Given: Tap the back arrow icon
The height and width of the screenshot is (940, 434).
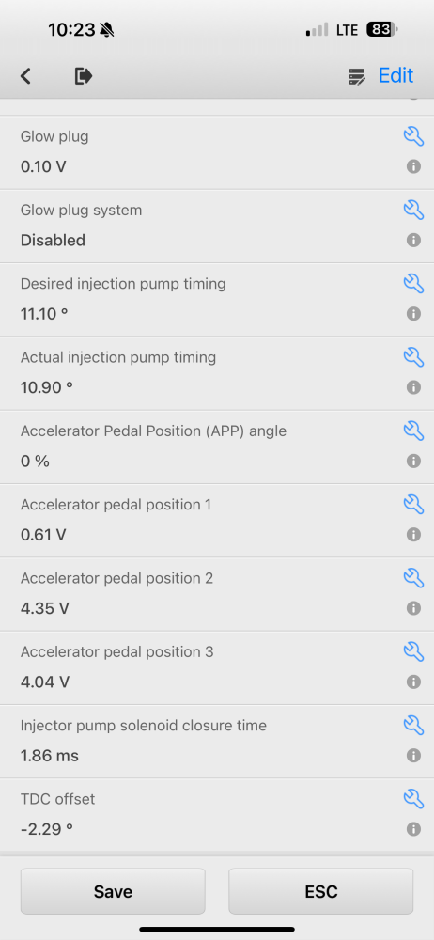Looking at the screenshot, I should coord(25,76).
